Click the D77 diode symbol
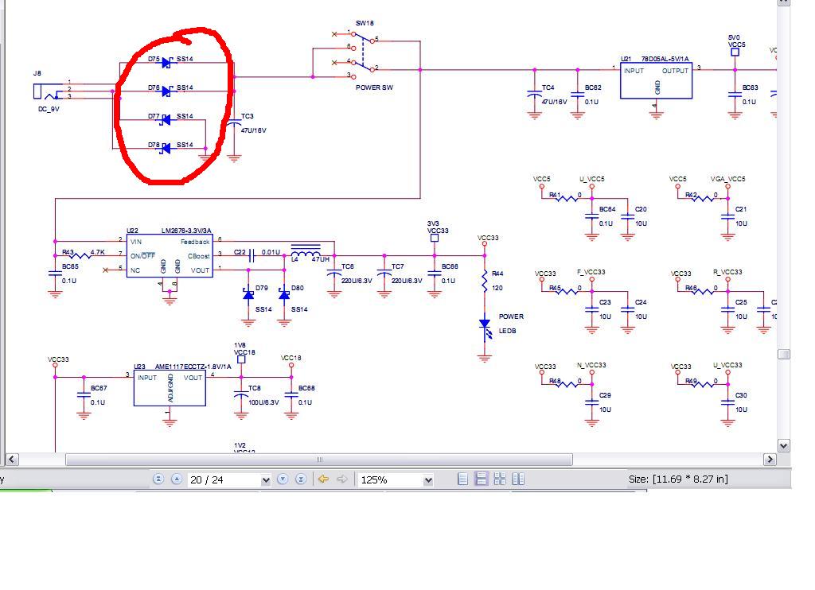Screen dimensions: 815x590 [166, 120]
